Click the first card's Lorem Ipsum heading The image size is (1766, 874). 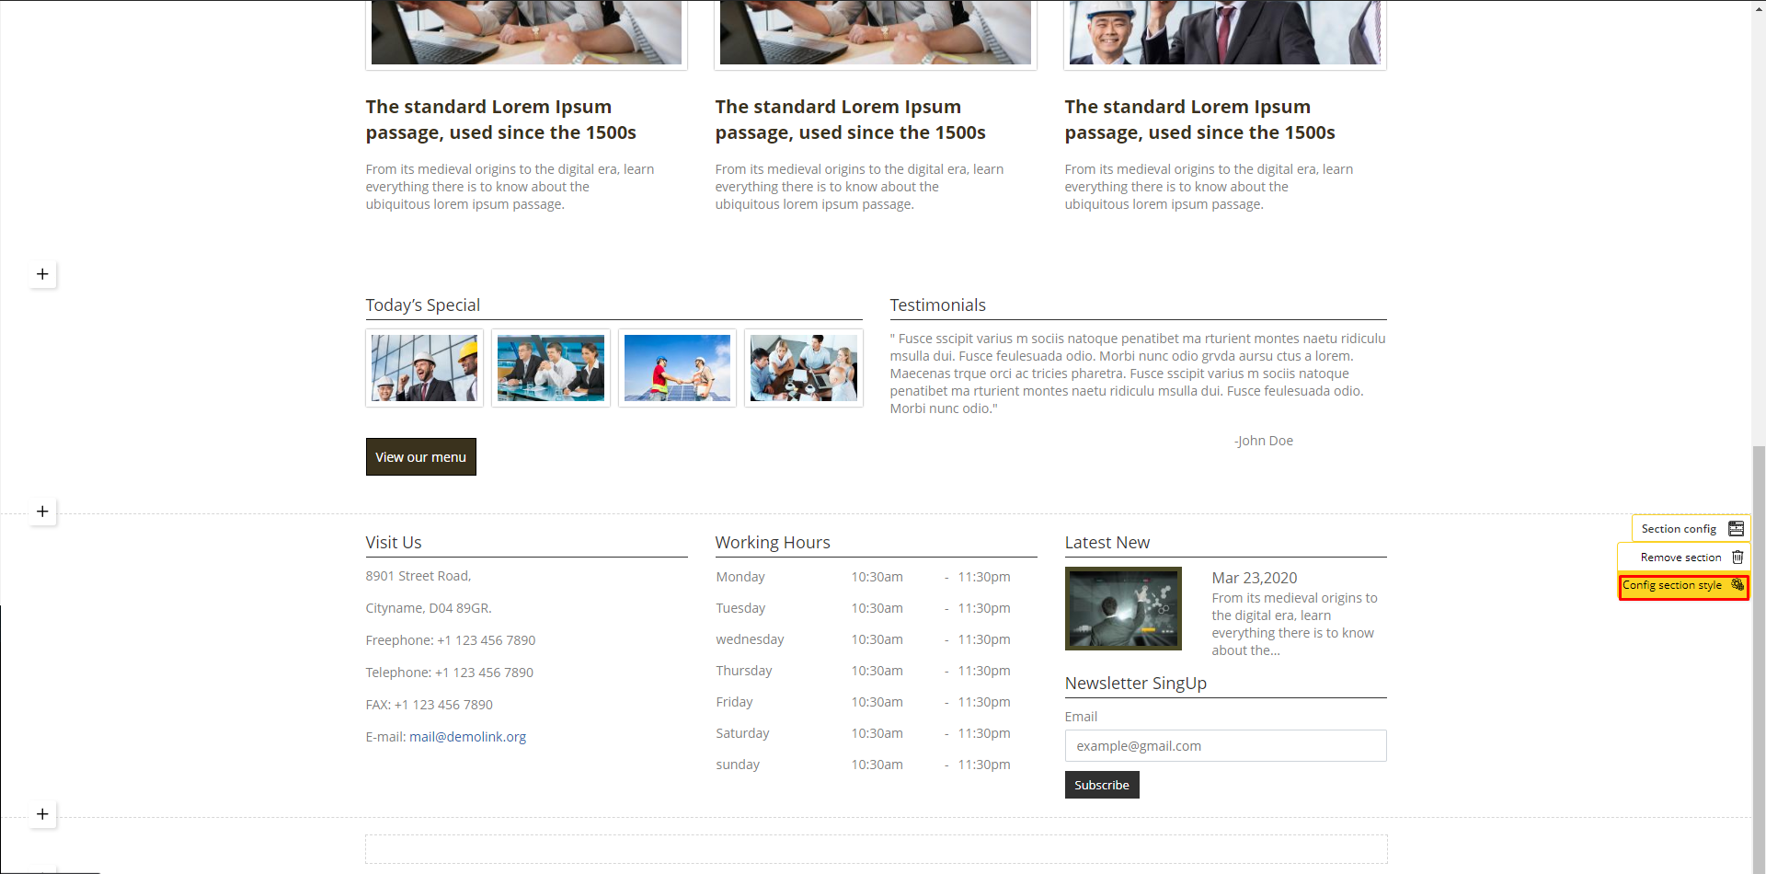click(500, 120)
